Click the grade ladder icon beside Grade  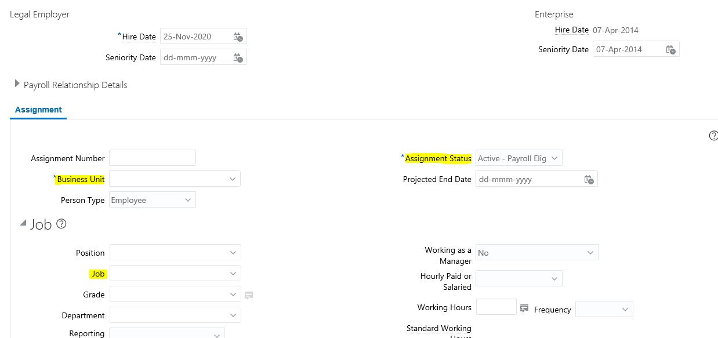click(x=249, y=295)
